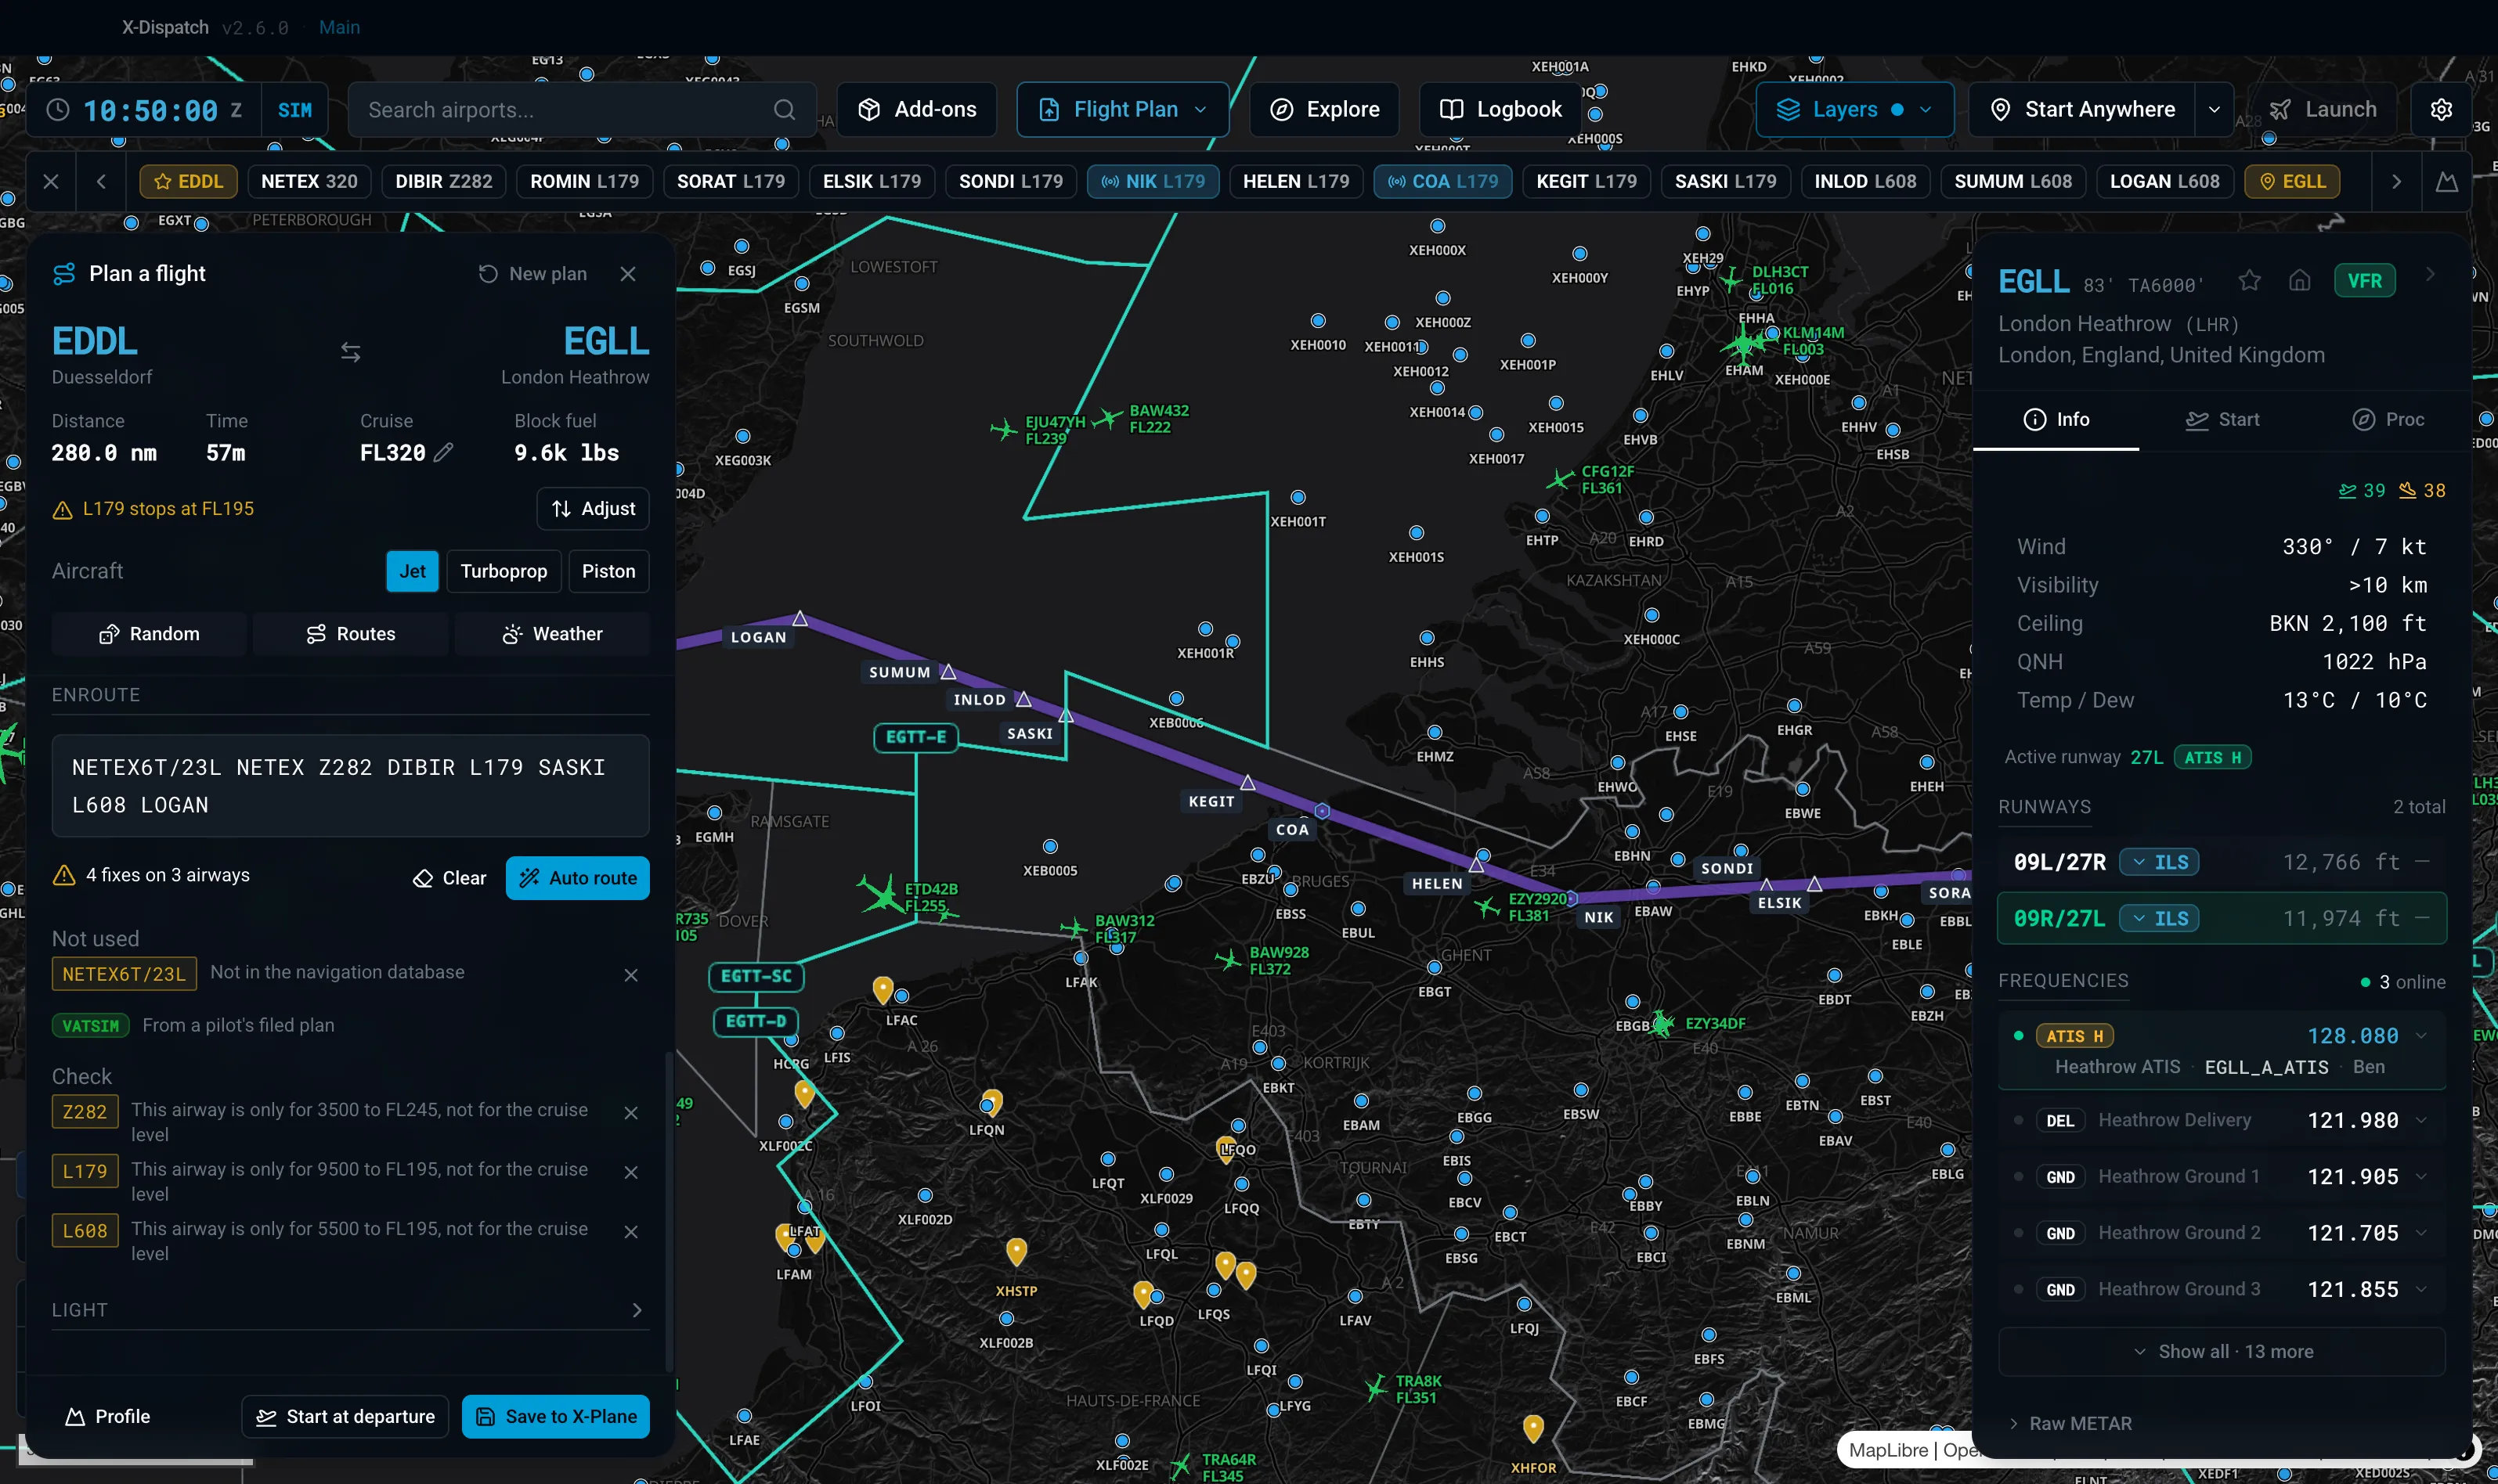Favorite EGLL with the star icon
2498x1484 pixels.
tap(2250, 281)
